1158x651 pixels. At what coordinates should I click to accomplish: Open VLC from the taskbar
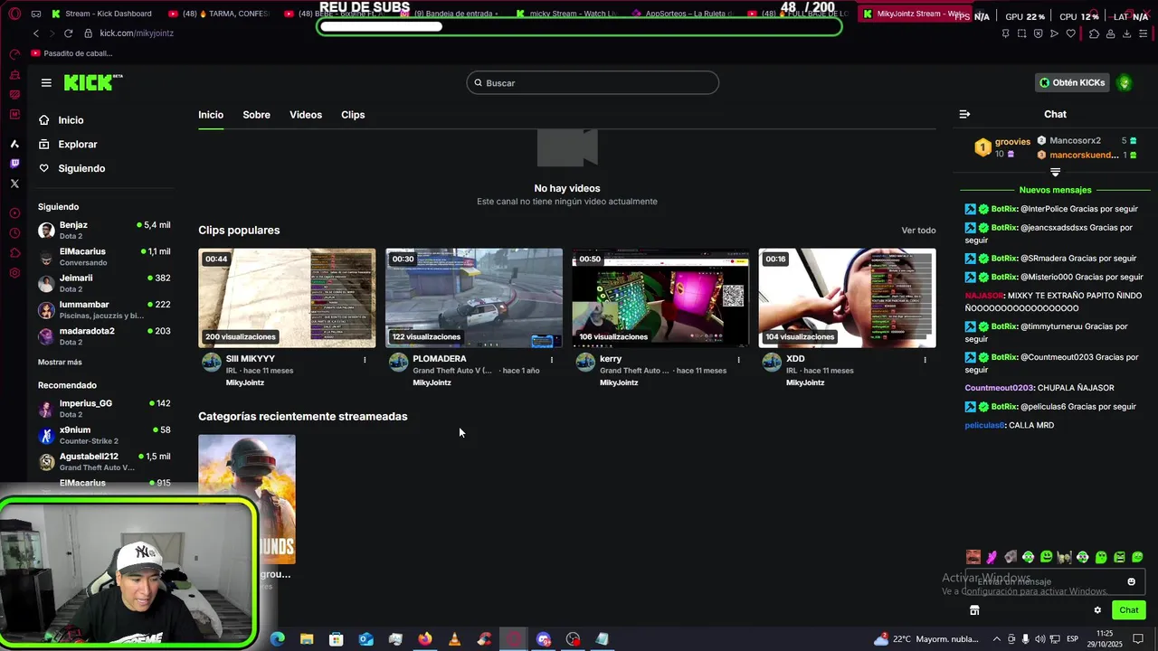point(454,639)
